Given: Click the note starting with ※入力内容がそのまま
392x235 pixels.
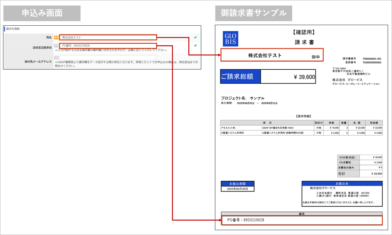Looking at the screenshot, I should (x=111, y=50).
